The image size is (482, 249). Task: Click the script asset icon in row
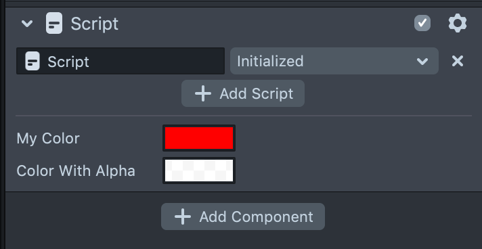point(32,61)
